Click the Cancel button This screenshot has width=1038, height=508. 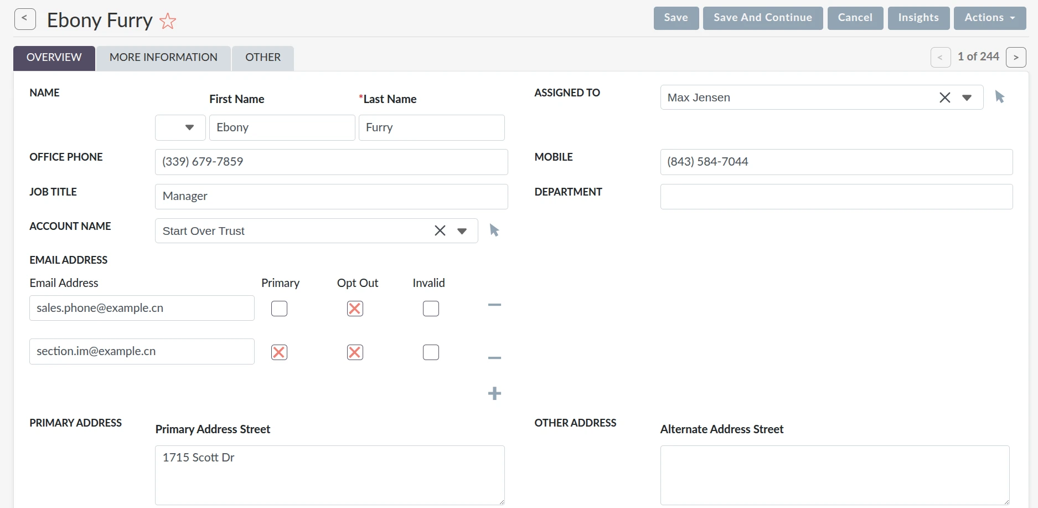pos(855,18)
